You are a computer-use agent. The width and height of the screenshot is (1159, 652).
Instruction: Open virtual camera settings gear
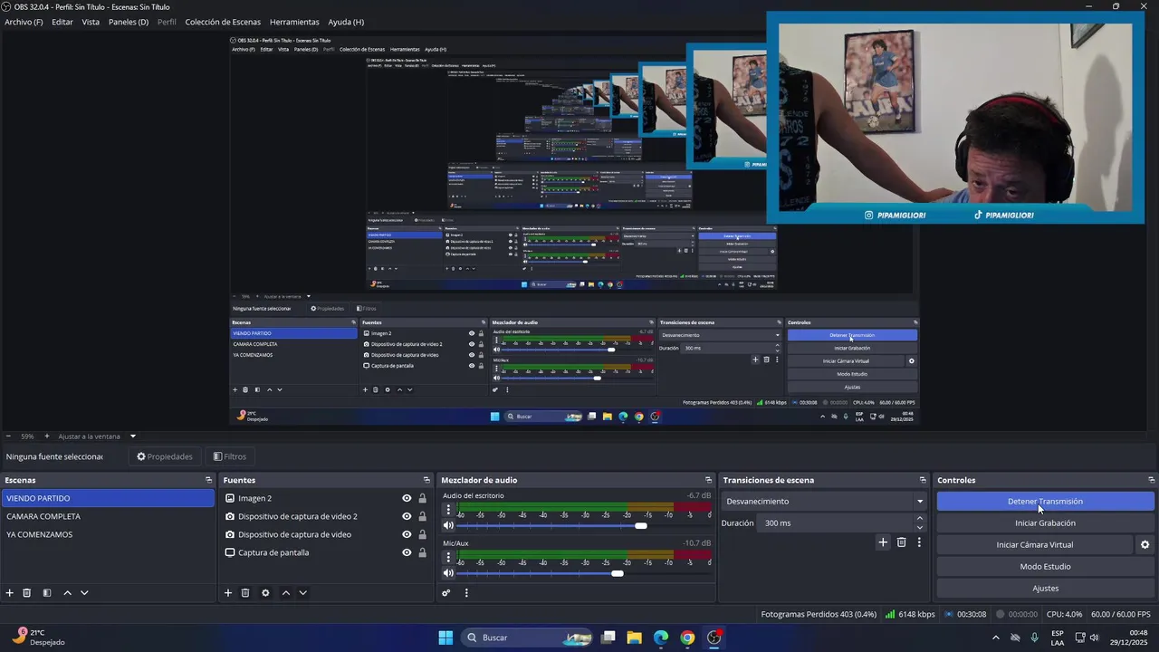pyautogui.click(x=1145, y=545)
